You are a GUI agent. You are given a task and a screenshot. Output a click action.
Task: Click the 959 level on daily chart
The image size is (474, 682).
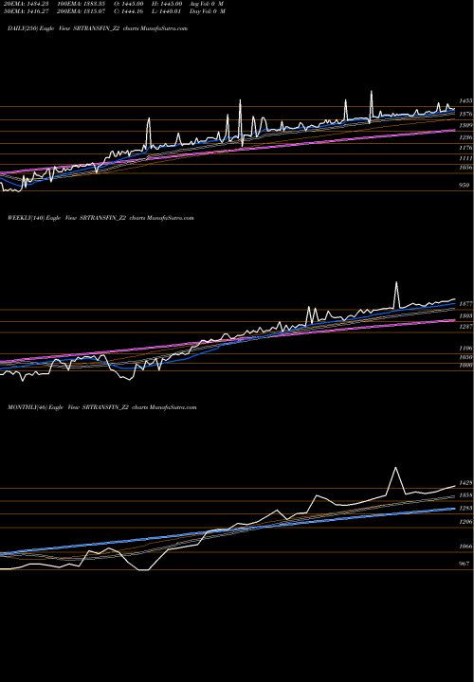[x=465, y=186]
